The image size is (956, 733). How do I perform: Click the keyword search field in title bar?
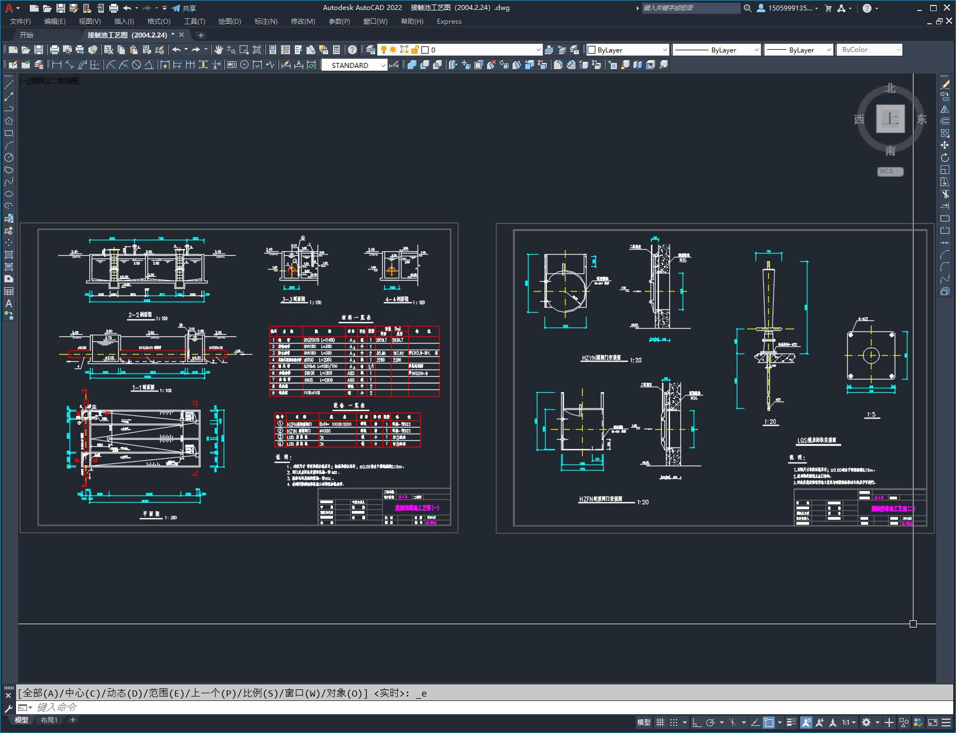(x=690, y=8)
